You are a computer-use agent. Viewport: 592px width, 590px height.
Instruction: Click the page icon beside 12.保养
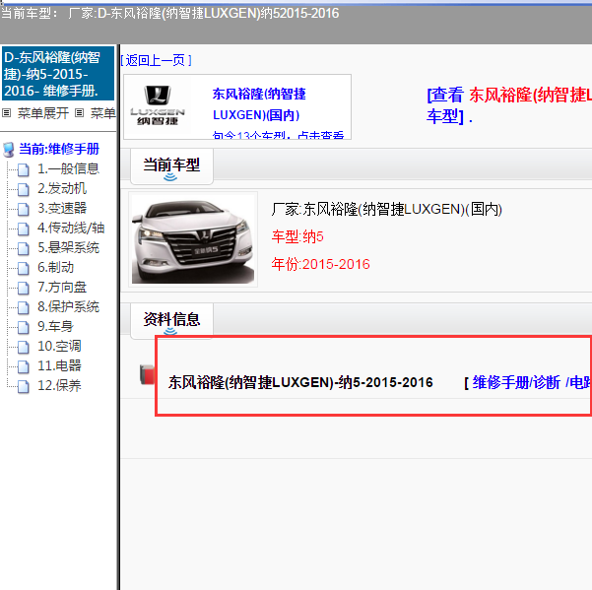(x=24, y=386)
